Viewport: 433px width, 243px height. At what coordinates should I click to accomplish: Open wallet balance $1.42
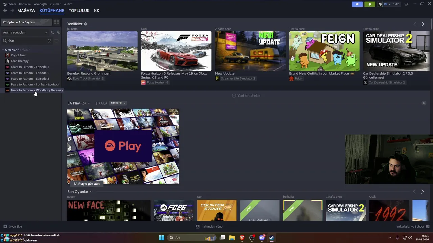click(x=395, y=4)
